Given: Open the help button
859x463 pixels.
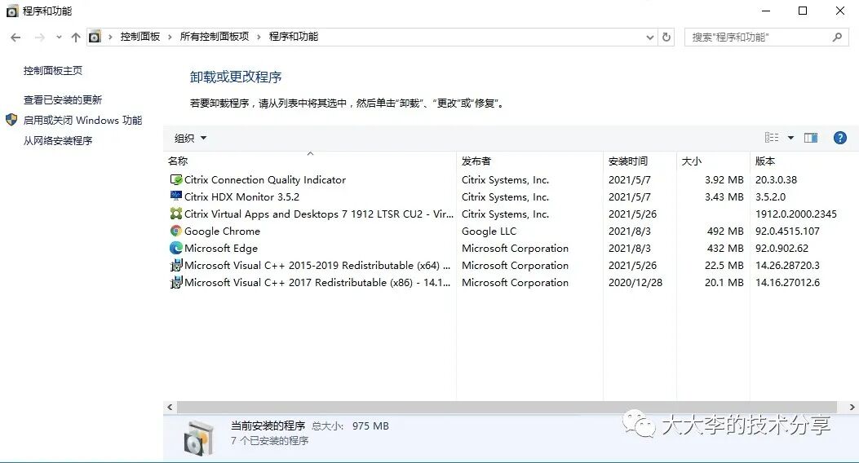Looking at the screenshot, I should tap(839, 138).
